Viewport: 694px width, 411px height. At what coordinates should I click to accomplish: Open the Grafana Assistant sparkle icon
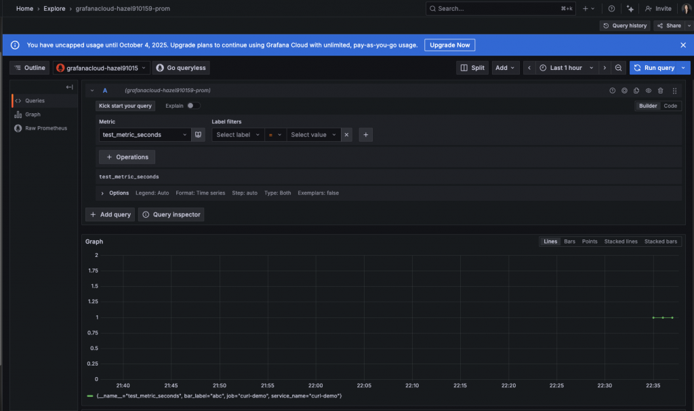[630, 8]
